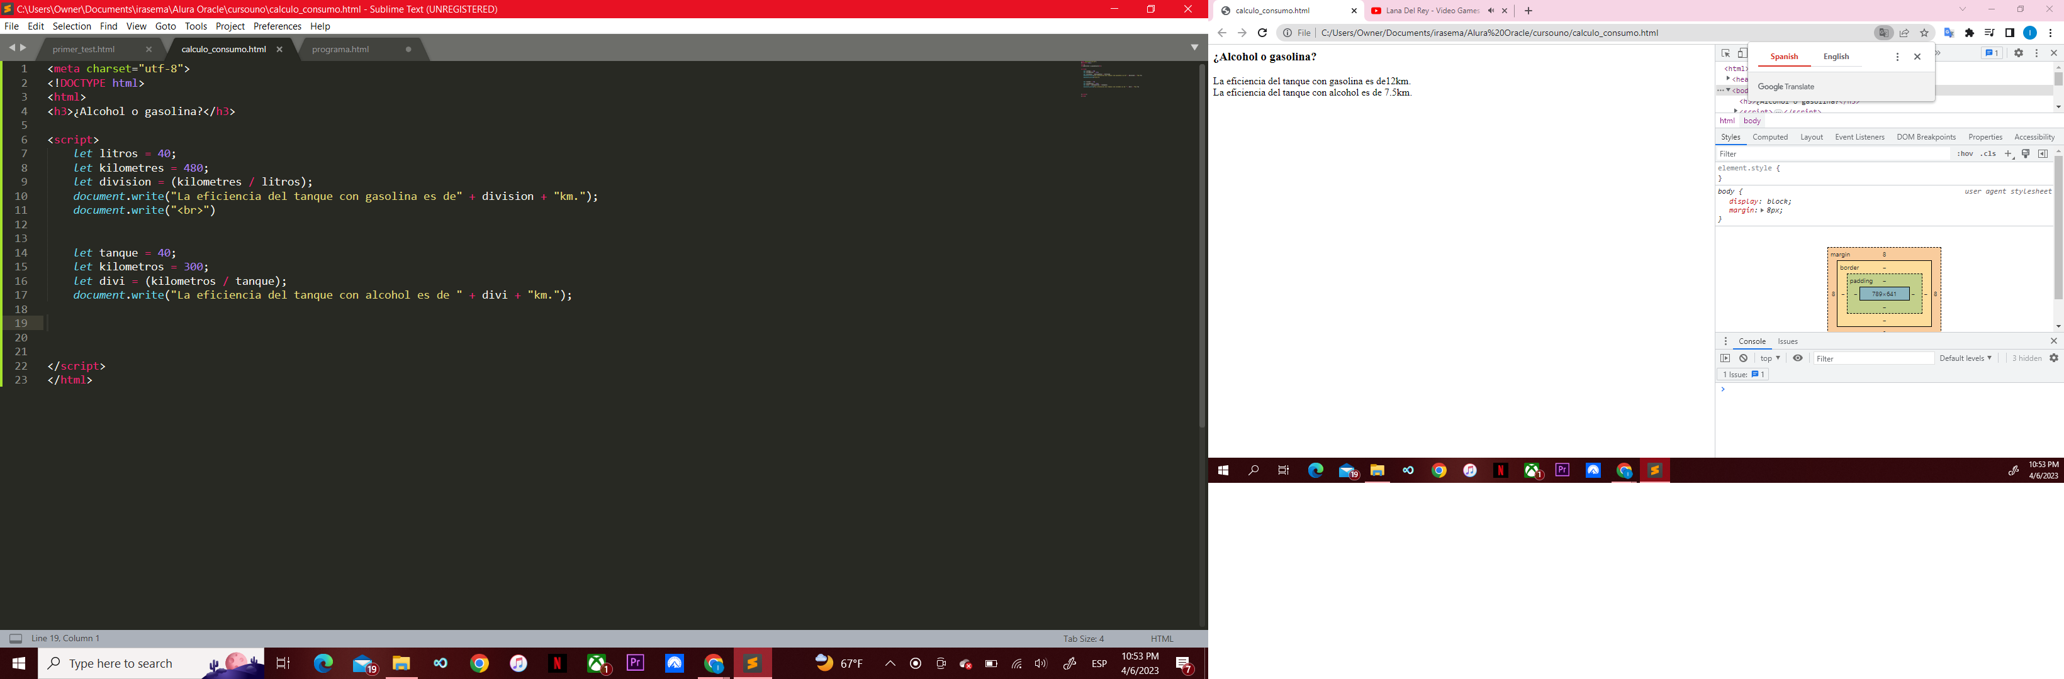Expand the margin shorthand property triangle
2064x679 pixels.
[x=1762, y=210]
